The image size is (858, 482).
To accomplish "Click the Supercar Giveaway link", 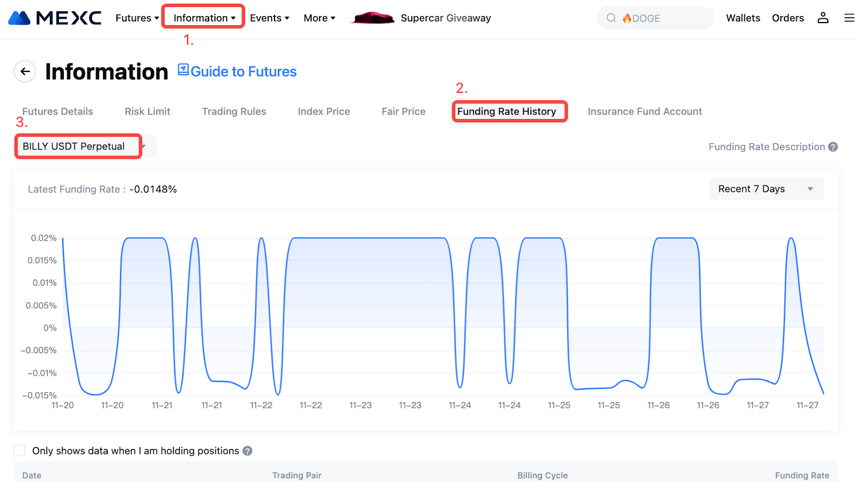I will [x=446, y=18].
